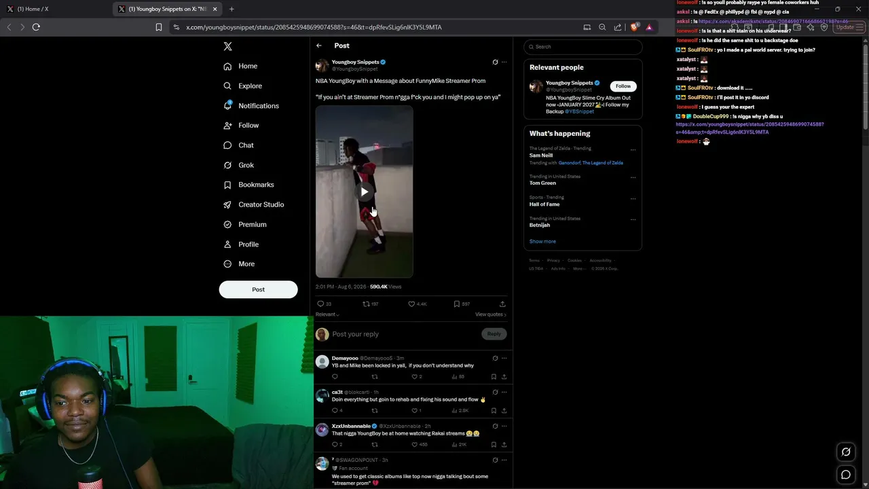Open the @YBSnippet backup link

click(x=579, y=111)
